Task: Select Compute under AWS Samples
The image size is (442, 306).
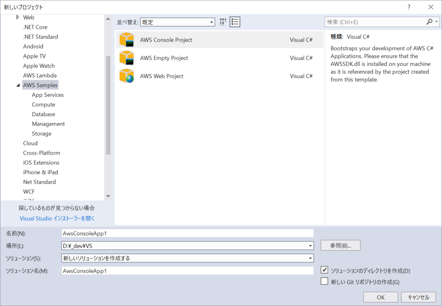Action: 44,104
